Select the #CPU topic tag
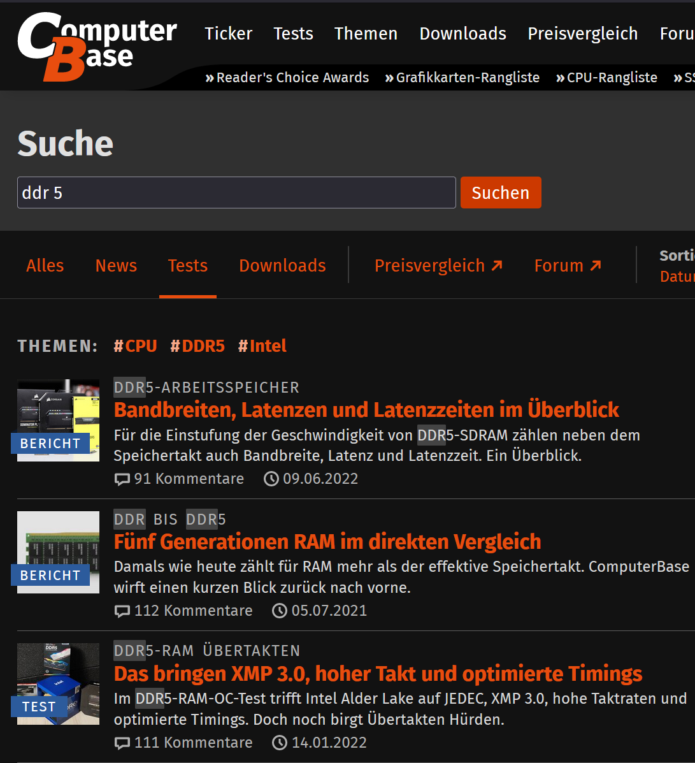Viewport: 695px width, 763px height. pyautogui.click(x=135, y=346)
